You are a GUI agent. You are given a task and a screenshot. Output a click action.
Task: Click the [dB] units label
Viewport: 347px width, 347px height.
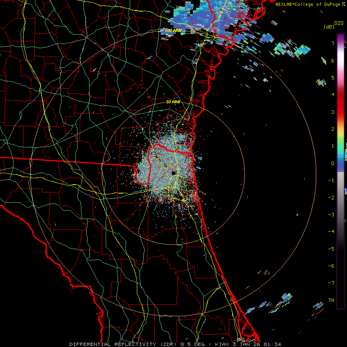click(329, 27)
